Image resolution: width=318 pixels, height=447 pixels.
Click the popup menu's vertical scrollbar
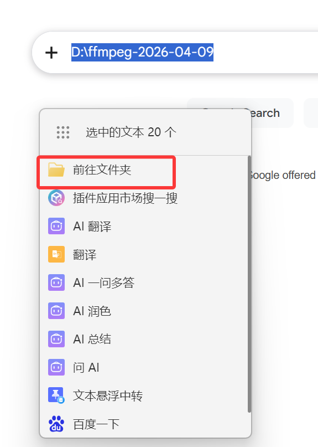[x=249, y=284]
